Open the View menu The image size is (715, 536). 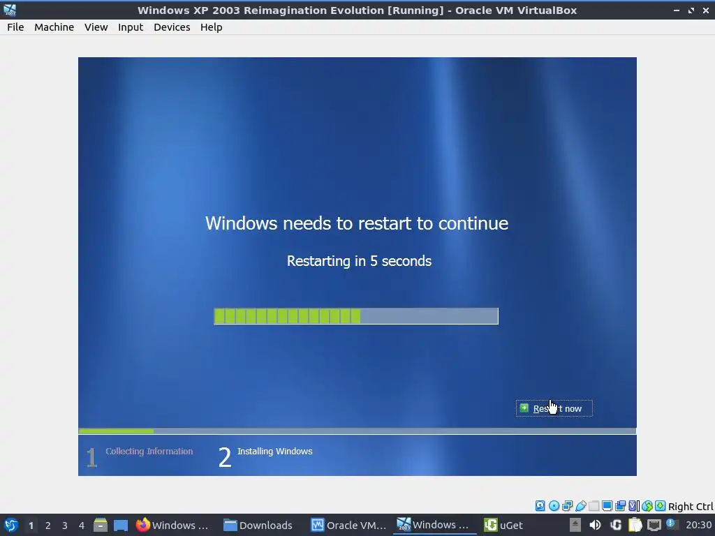(x=96, y=27)
